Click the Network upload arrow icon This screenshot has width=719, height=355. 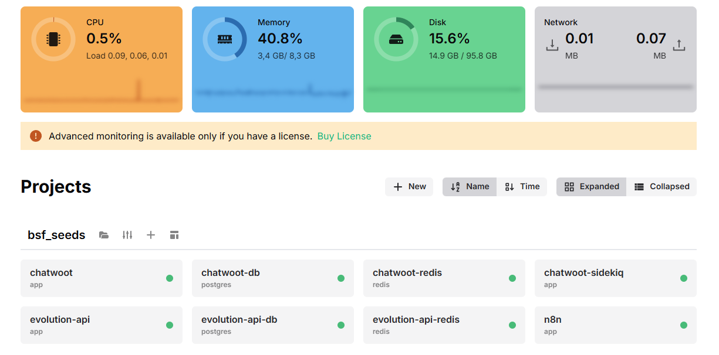click(x=679, y=45)
